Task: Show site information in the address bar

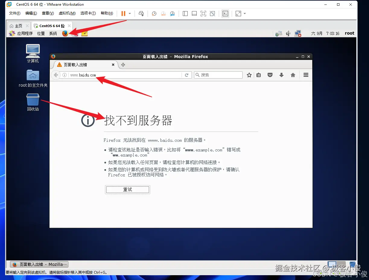Action: pos(64,75)
